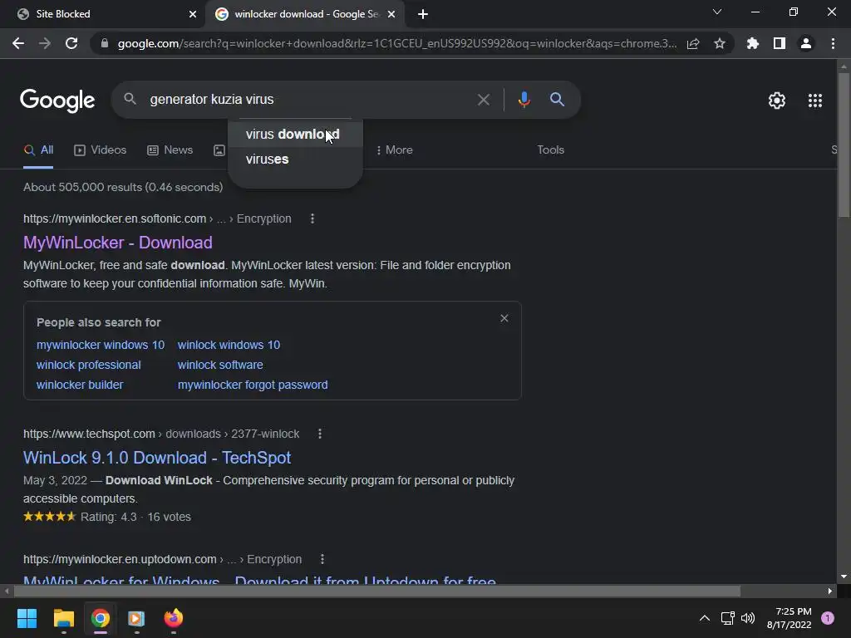Expand the More search filters
851x638 pixels.
pyautogui.click(x=394, y=150)
